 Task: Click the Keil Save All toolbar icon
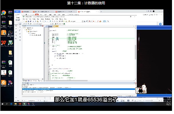tap(30, 21)
